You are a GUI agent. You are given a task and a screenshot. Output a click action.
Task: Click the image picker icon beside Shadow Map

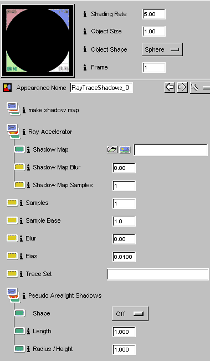[125, 150]
